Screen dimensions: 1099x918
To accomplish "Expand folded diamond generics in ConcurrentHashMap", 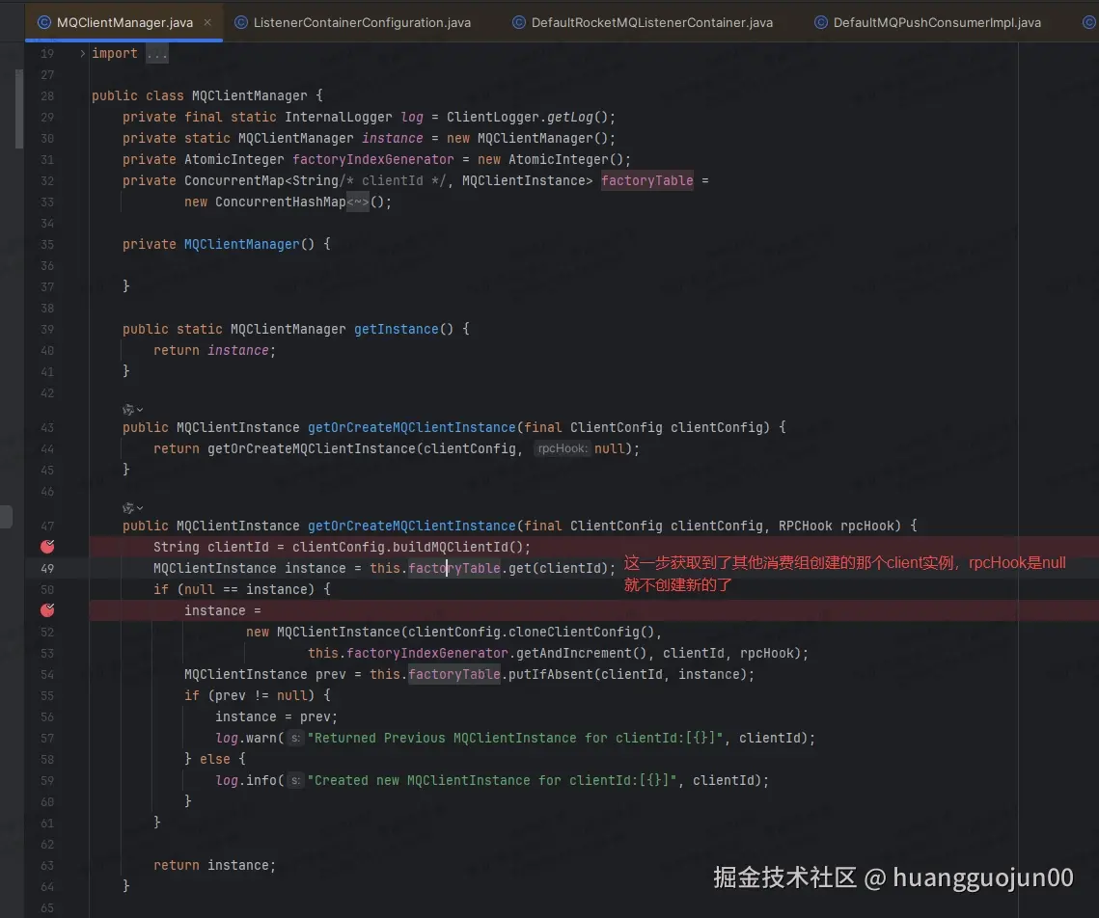I will pos(357,202).
